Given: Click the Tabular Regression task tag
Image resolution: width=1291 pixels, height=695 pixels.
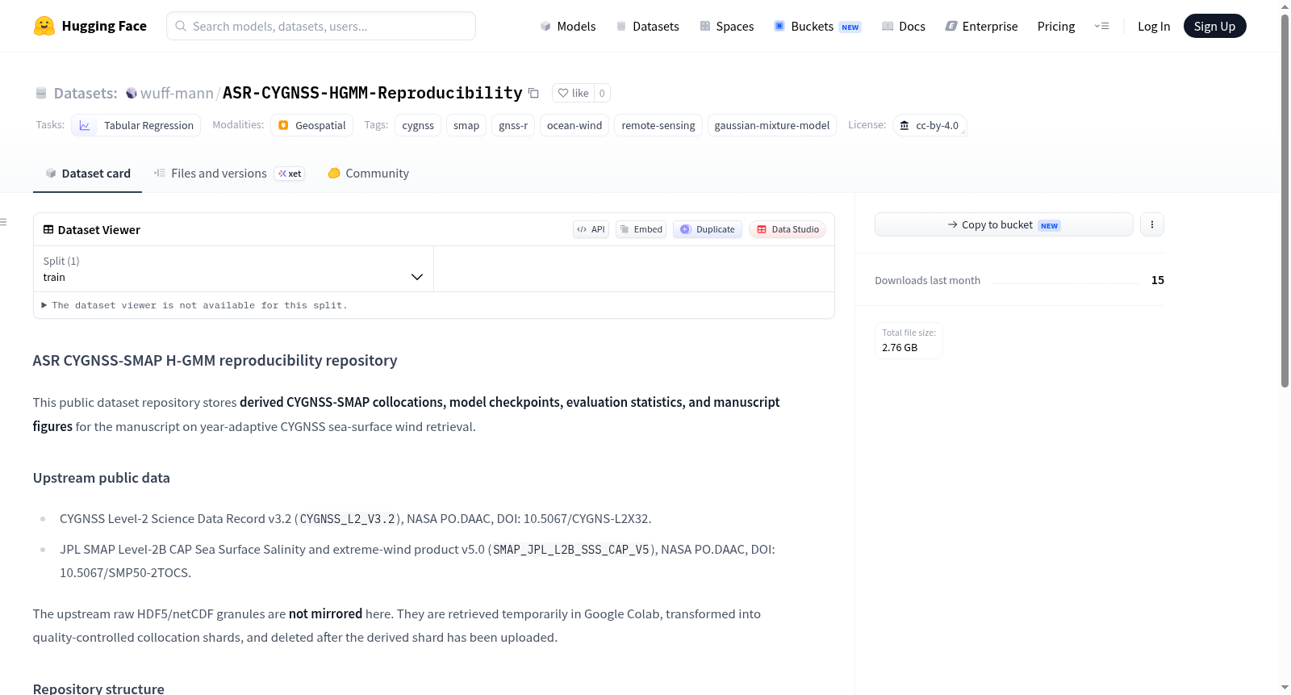Looking at the screenshot, I should (x=136, y=125).
